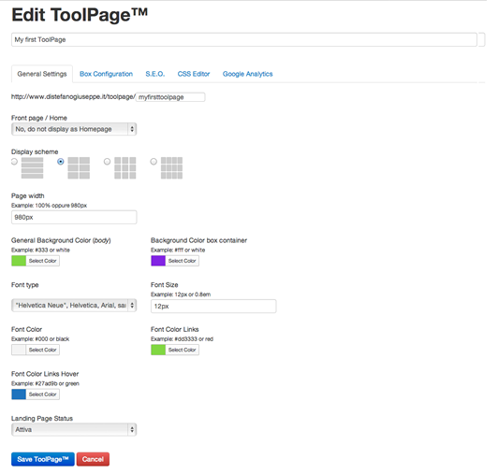Open the CSS Editor tab
The width and height of the screenshot is (498, 473).
pos(194,74)
